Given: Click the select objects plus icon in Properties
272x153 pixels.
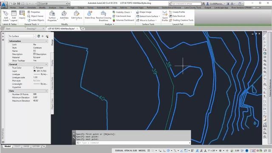Looking at the screenshot, I should [x=42, y=36].
